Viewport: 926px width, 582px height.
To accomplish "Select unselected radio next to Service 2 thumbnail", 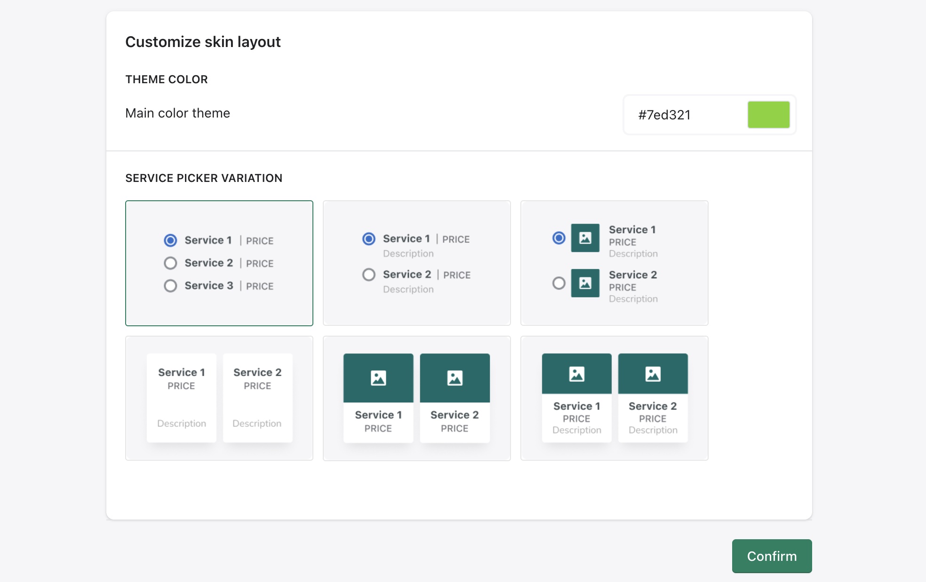I will point(559,283).
